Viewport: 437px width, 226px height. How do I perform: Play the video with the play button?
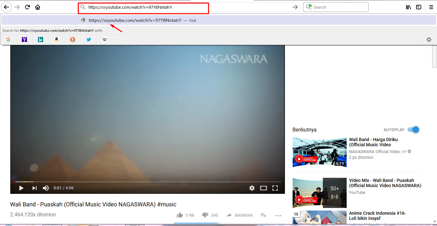(21, 188)
